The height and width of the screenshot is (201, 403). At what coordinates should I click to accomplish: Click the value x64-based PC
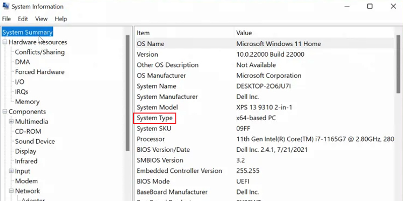pyautogui.click(x=256, y=118)
